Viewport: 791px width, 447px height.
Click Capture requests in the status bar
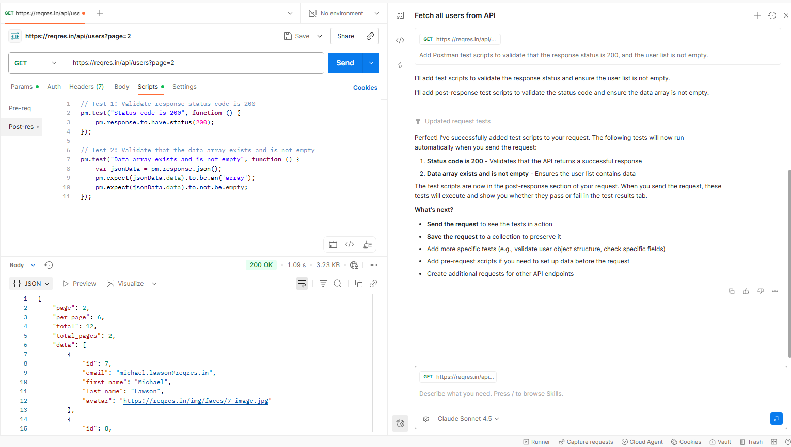coord(586,442)
